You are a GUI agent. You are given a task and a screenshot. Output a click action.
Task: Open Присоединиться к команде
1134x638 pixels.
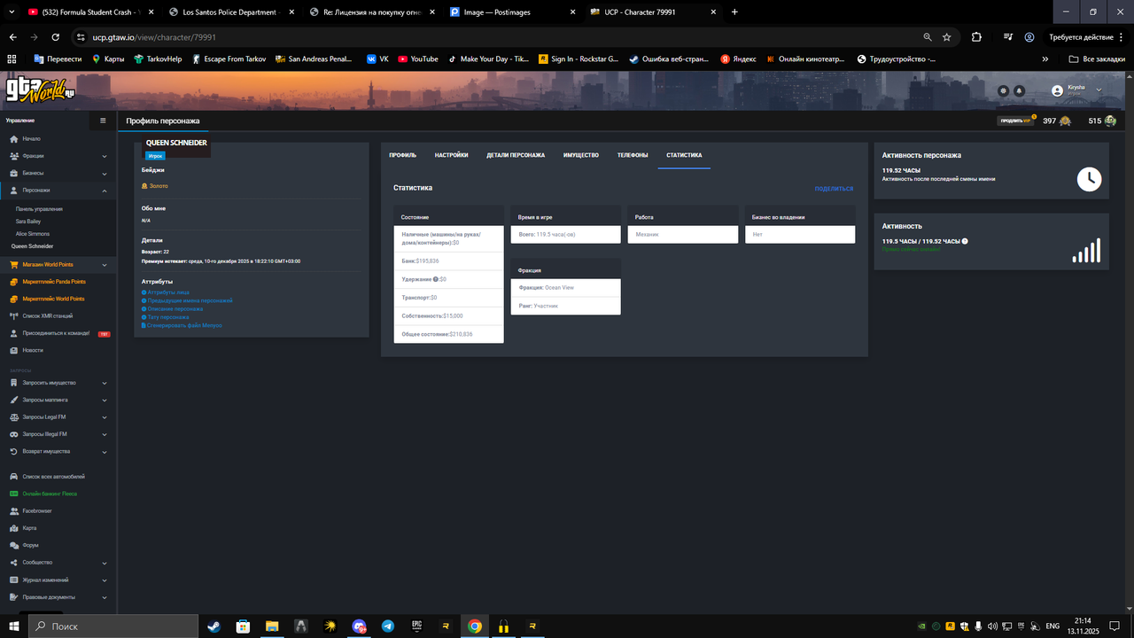point(56,333)
